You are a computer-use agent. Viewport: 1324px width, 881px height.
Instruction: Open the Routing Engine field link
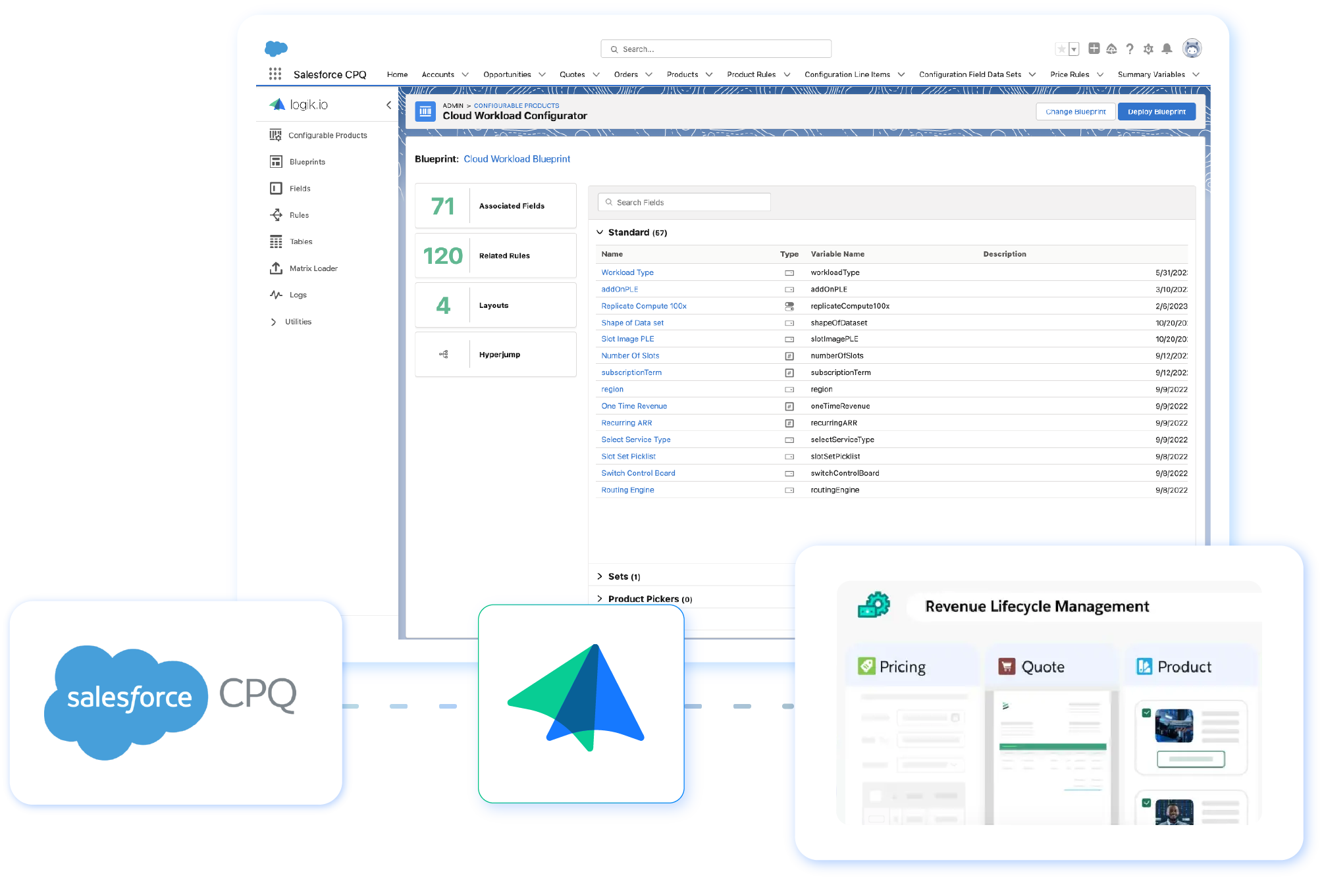point(627,490)
